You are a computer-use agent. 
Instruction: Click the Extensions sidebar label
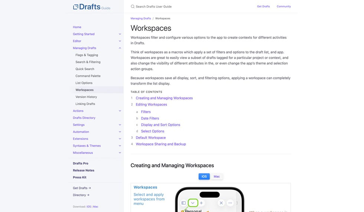click(81, 138)
